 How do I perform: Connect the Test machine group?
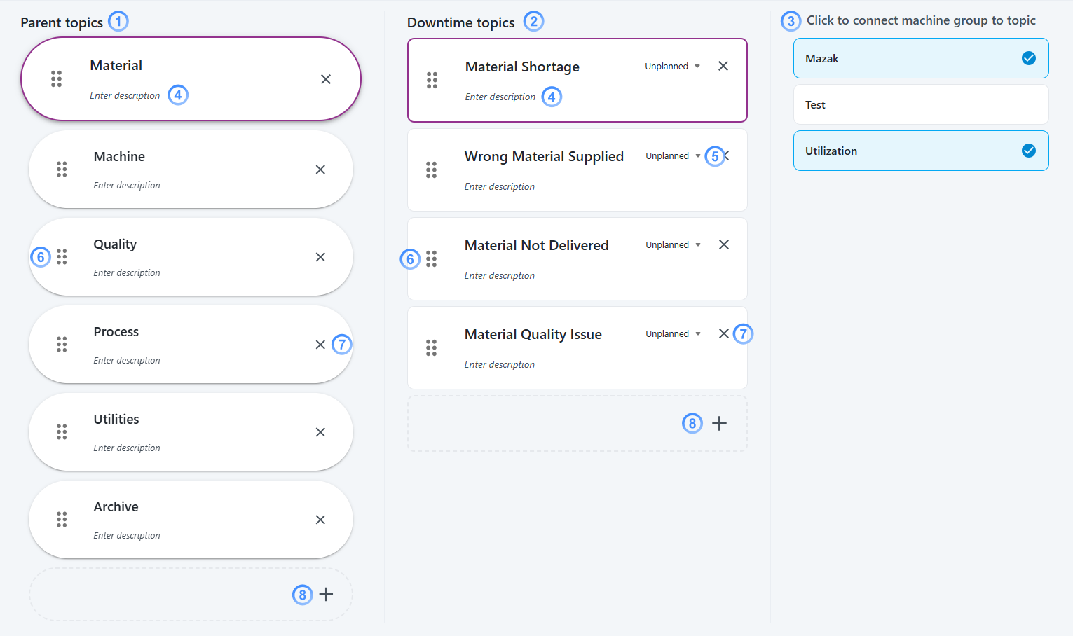(x=921, y=104)
